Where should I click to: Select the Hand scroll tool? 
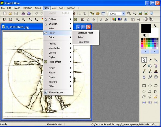coord(156,77)
